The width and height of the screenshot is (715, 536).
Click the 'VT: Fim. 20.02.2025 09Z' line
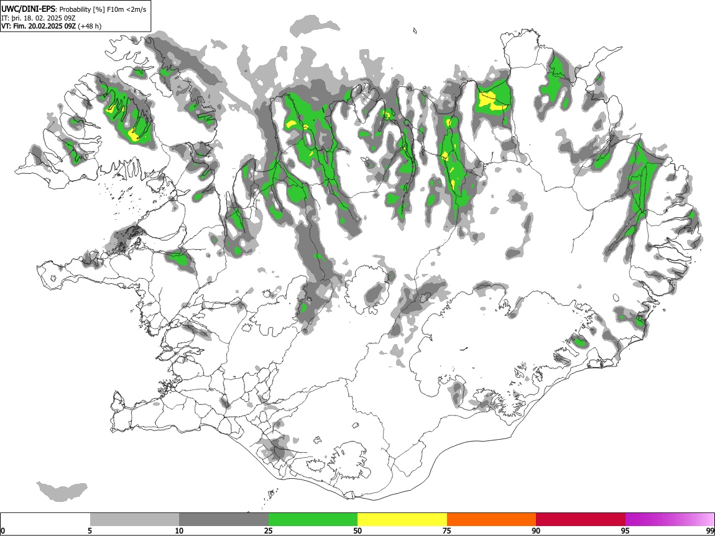click(39, 26)
